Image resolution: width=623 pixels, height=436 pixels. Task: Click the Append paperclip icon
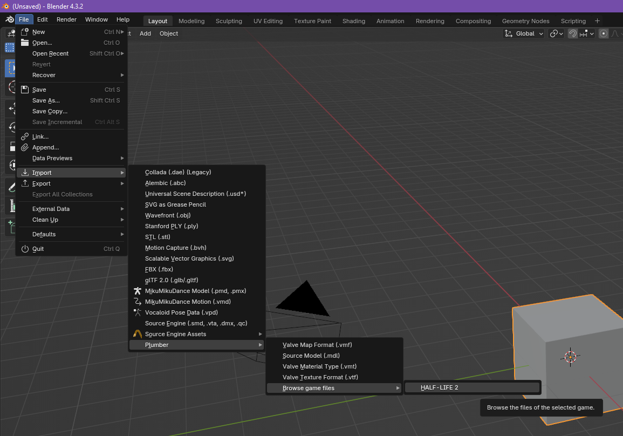24,147
